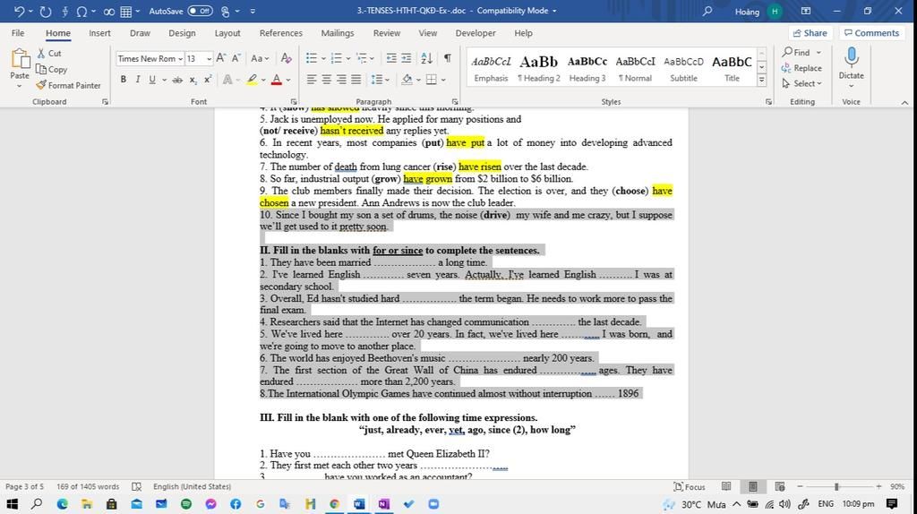Apply red font color
Viewport: 917px width, 514px height.
pyautogui.click(x=277, y=80)
